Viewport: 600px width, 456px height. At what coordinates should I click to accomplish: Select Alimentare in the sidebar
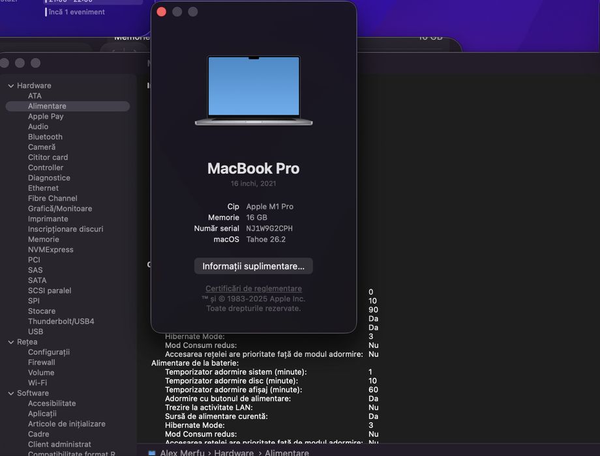click(68, 106)
